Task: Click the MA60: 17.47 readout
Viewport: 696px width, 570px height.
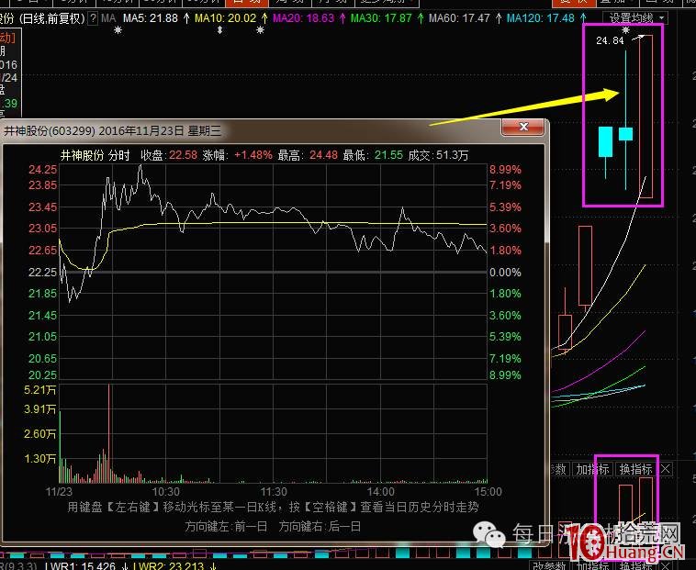Action: click(x=459, y=18)
